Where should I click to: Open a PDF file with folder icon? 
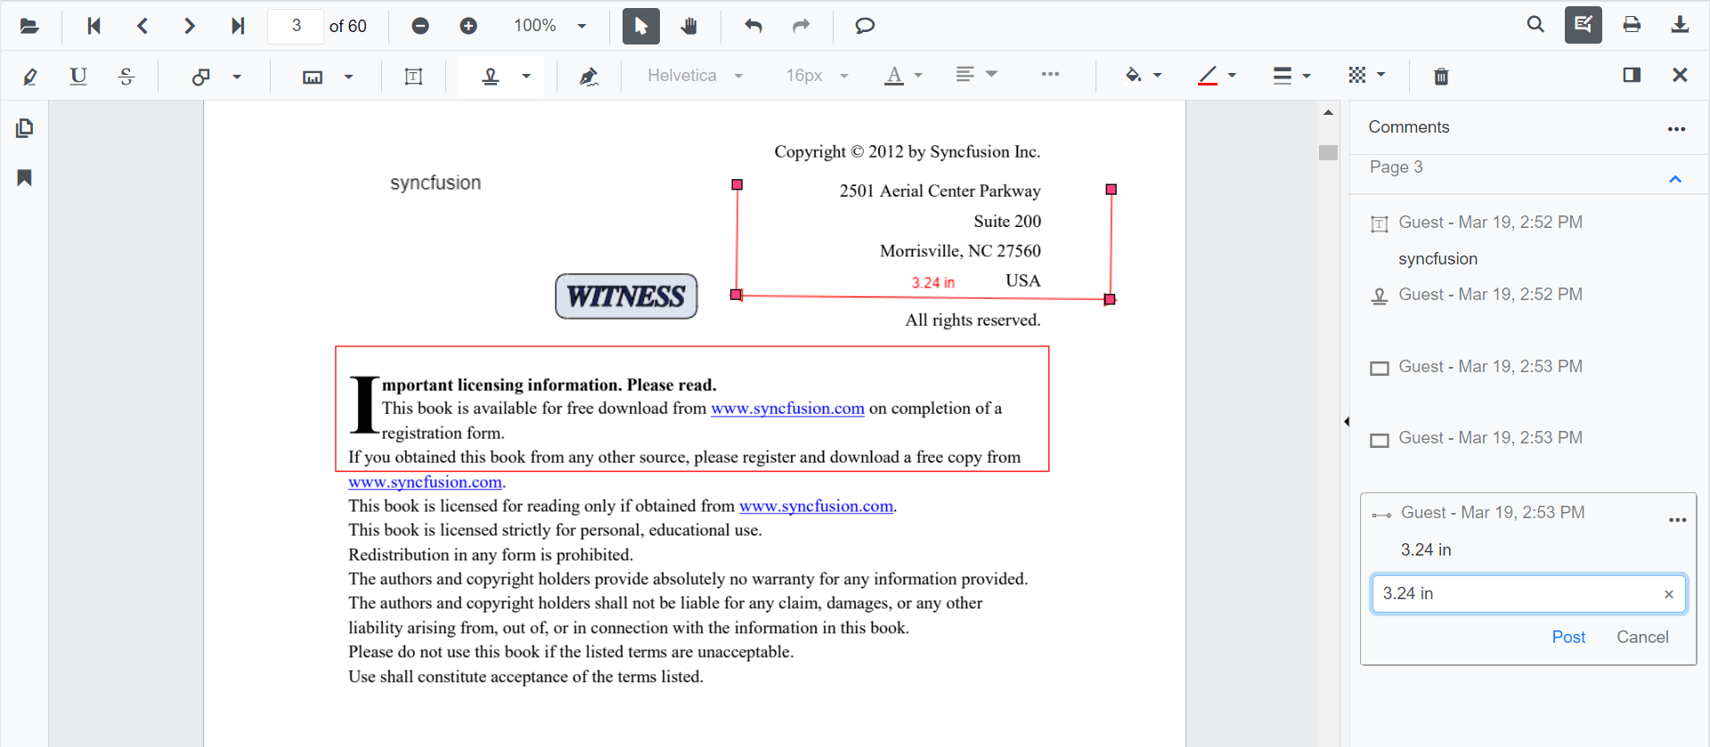point(29,26)
